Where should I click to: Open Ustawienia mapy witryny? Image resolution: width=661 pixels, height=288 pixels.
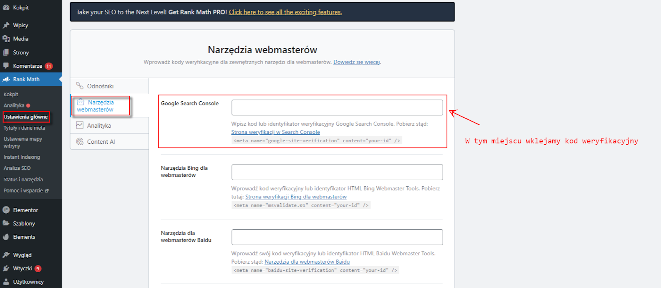click(23, 143)
